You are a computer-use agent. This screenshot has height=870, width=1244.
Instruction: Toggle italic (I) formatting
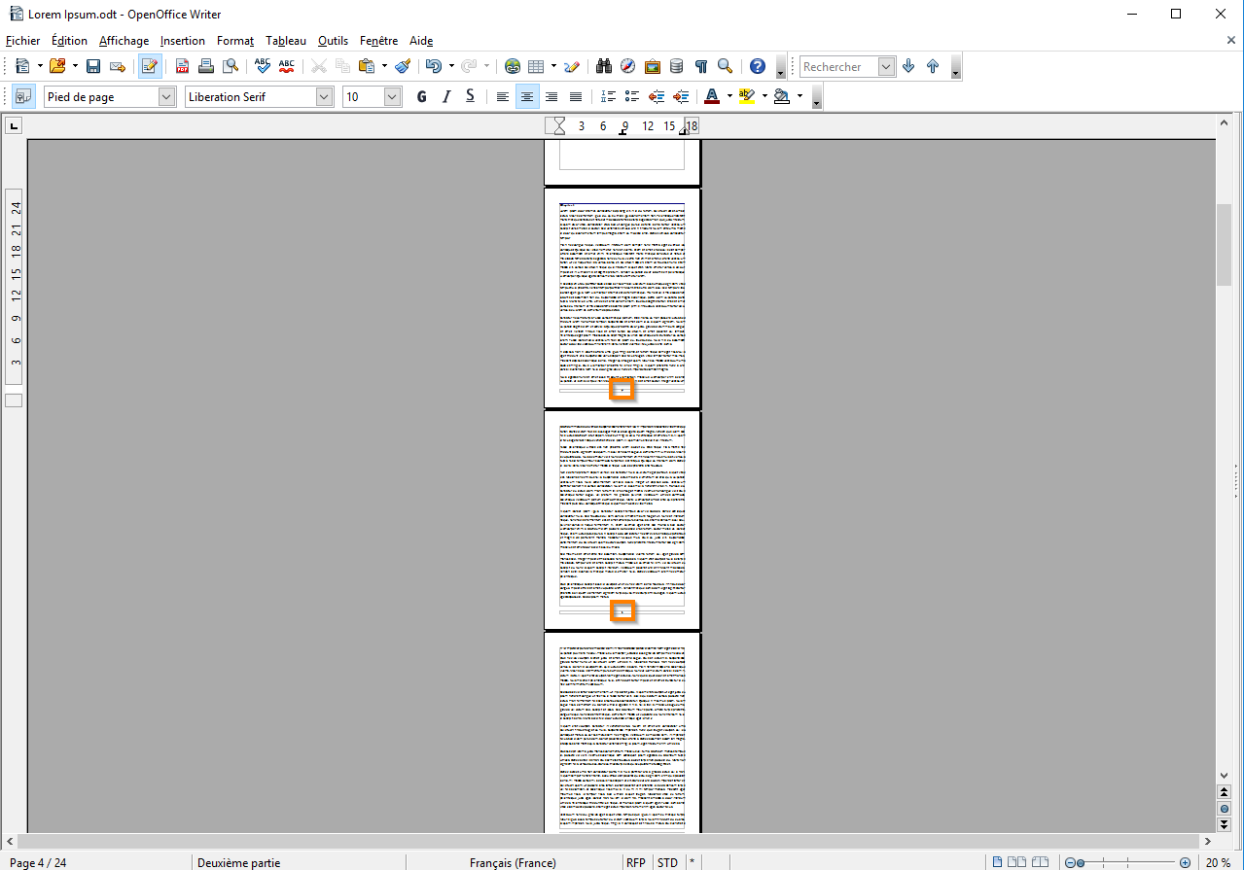(446, 96)
